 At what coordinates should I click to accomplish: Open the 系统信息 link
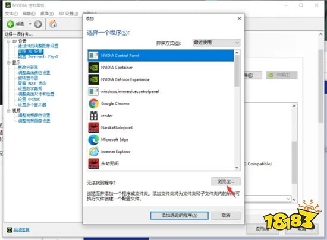(21, 229)
